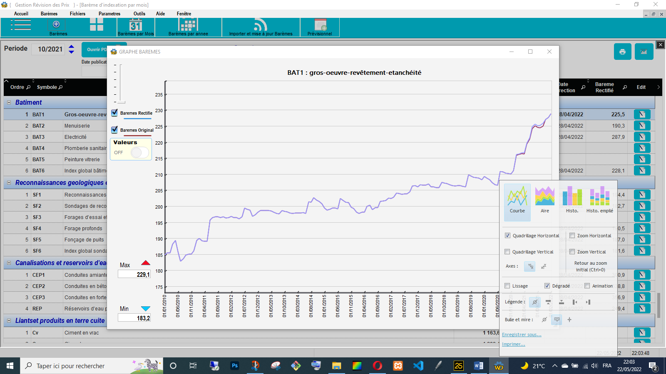
Task: Click the teal printer button
Action: [622, 52]
